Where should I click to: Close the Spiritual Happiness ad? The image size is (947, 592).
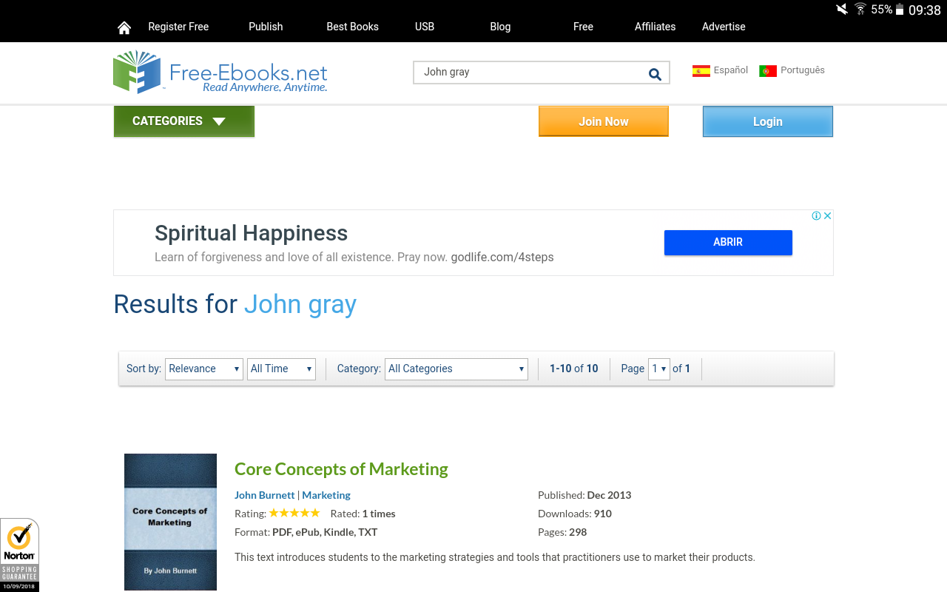[828, 216]
